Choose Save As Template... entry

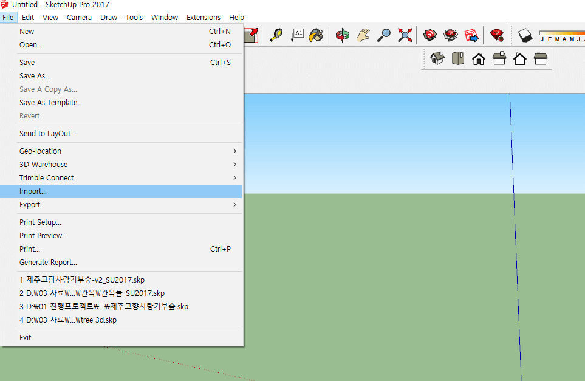click(x=121, y=103)
